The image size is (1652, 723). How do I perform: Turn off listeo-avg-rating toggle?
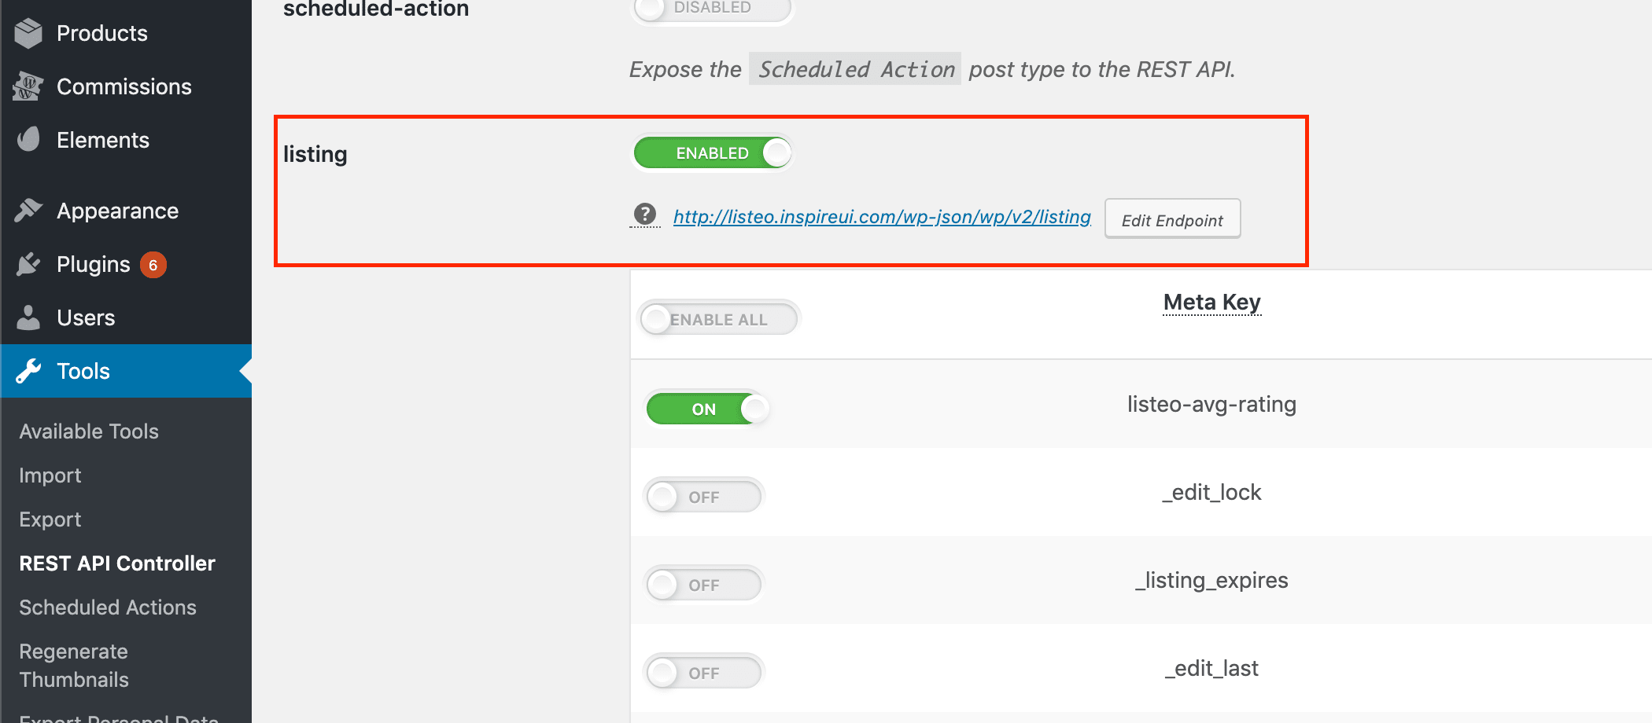tap(707, 409)
